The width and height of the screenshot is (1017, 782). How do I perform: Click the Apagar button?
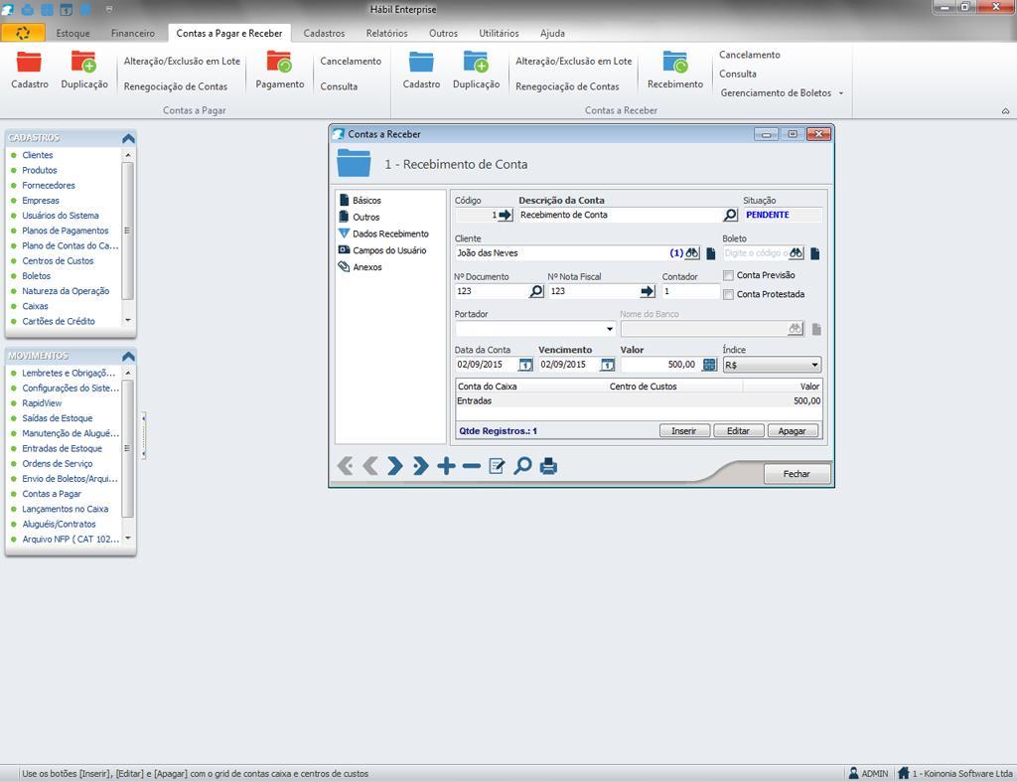792,431
